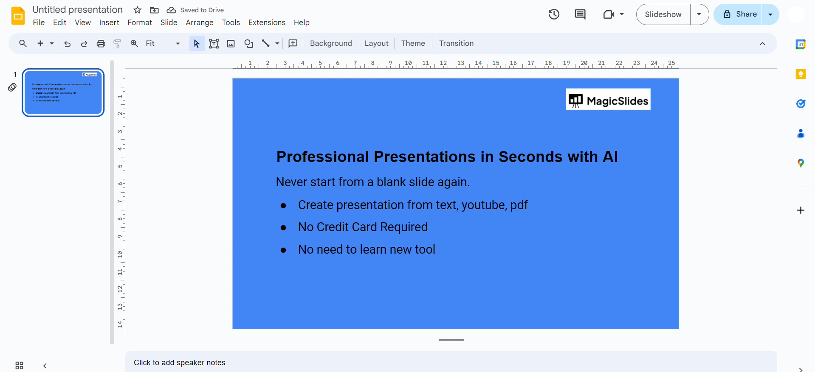The height and width of the screenshot is (372, 815).
Task: Click the Background button
Action: [x=331, y=43]
